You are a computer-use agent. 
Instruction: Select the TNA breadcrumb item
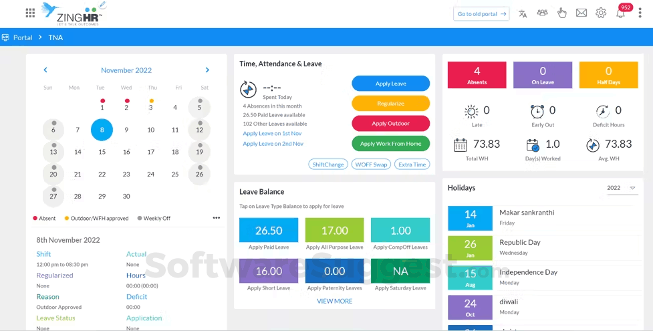55,37
